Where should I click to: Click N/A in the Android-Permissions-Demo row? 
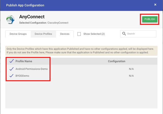click(x=131, y=69)
